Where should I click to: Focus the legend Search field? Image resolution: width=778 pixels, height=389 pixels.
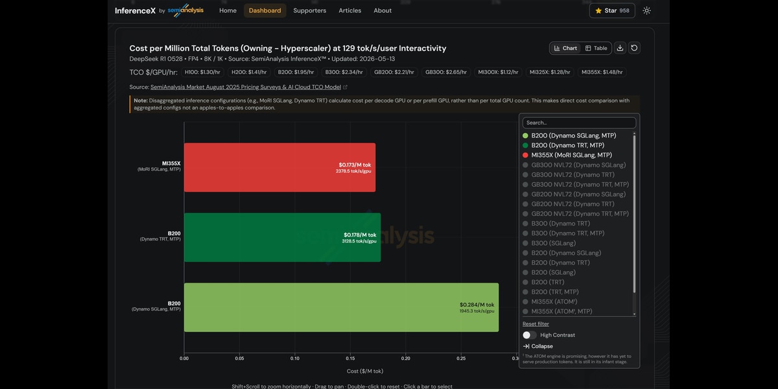click(579, 123)
